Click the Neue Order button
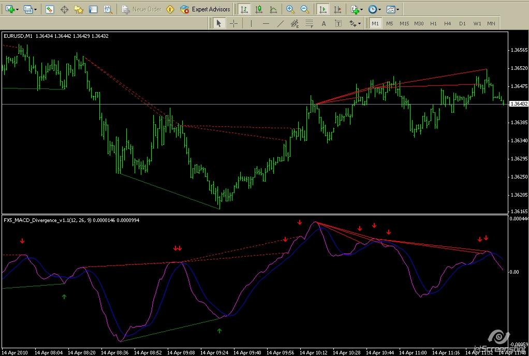This screenshot has width=529, height=356. [142, 9]
